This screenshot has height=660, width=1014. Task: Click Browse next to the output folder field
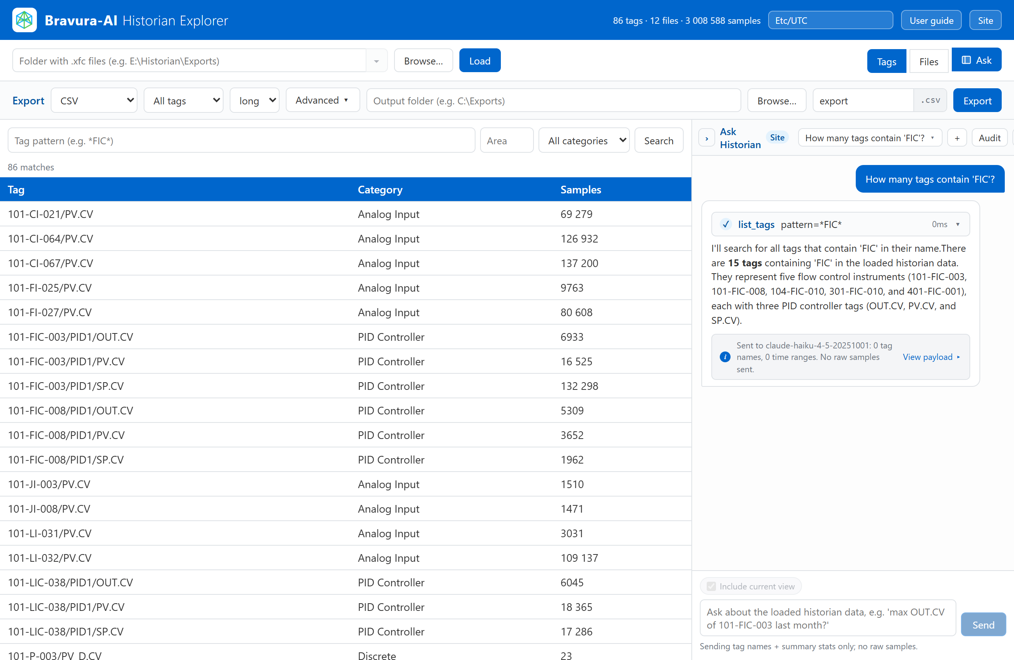pos(776,101)
